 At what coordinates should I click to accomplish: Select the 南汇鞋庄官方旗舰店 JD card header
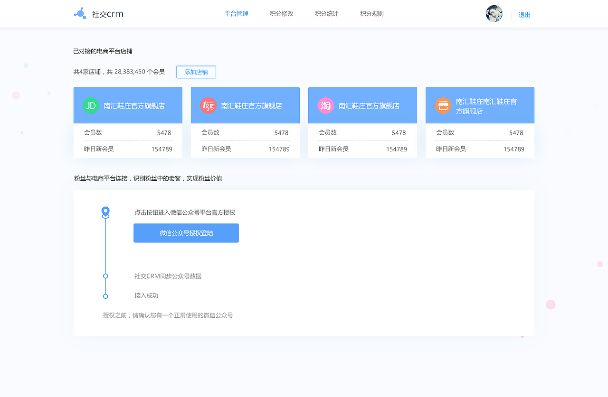tap(128, 105)
